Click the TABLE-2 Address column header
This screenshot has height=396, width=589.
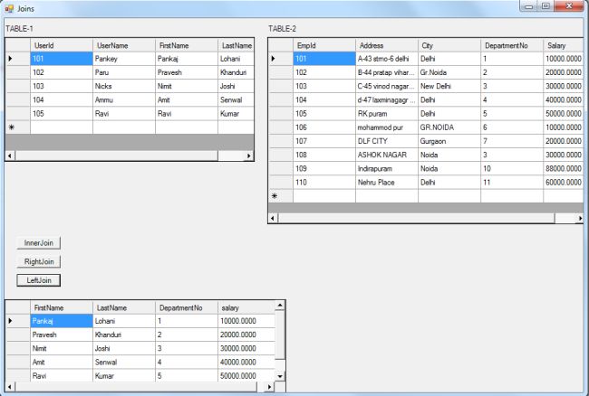[x=387, y=45]
